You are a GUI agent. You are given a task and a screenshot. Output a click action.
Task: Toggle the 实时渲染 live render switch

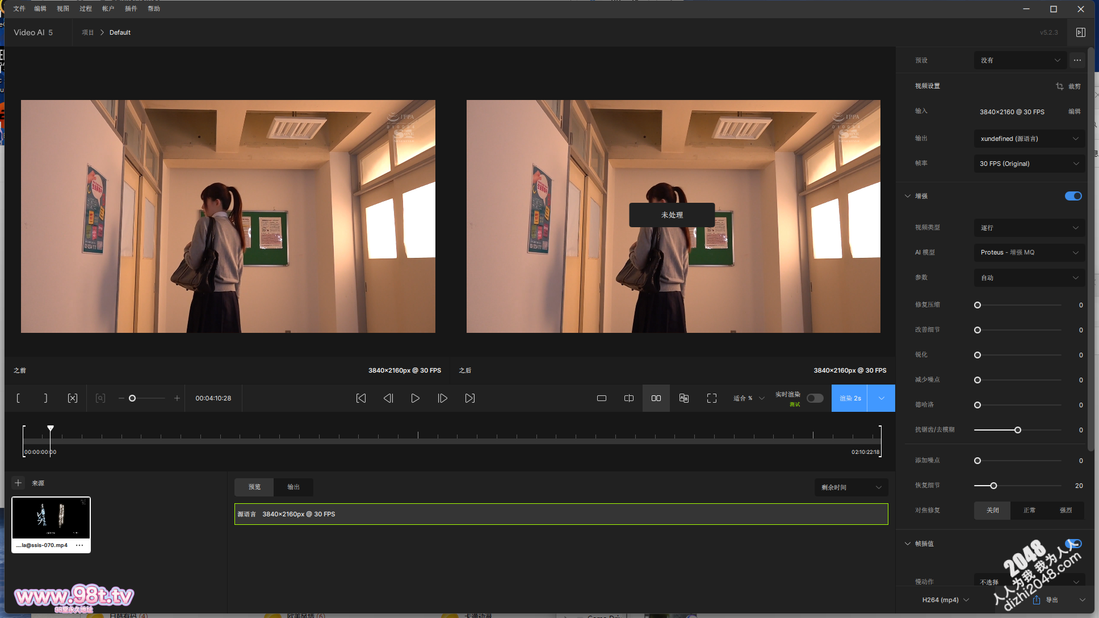815,398
